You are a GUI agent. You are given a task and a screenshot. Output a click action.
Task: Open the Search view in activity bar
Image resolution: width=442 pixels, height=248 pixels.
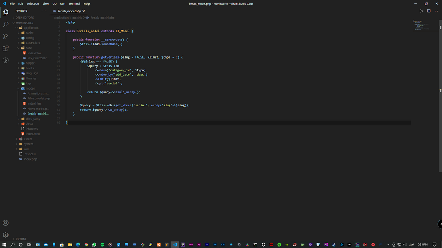[x=5, y=25]
